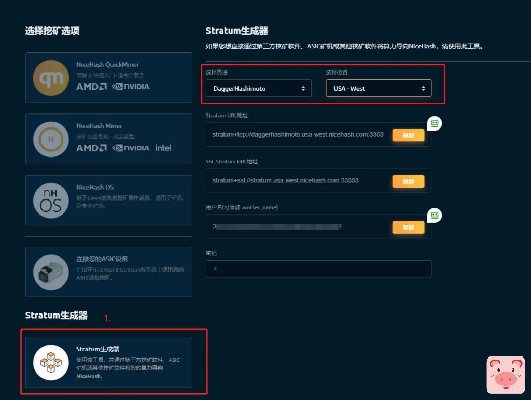The image size is (531, 400).
Task: Click the NVIDIA logo in QuickMiner card
Action: 131,87
